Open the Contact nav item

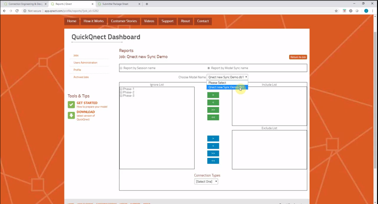click(203, 21)
